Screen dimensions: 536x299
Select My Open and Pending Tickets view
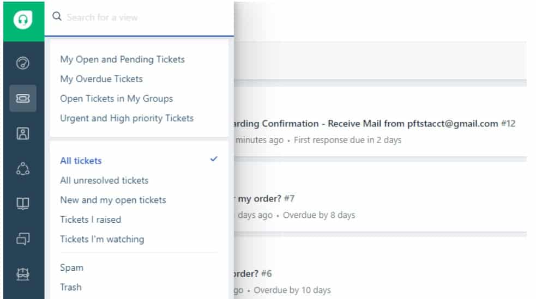(x=122, y=59)
